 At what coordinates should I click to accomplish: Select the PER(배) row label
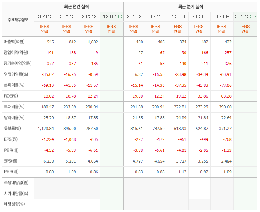click(x=11, y=150)
